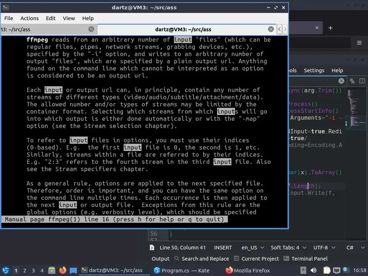Activate Program.cs — Kate taskbar entry
Screen dimensions: 368x276
[181, 270]
